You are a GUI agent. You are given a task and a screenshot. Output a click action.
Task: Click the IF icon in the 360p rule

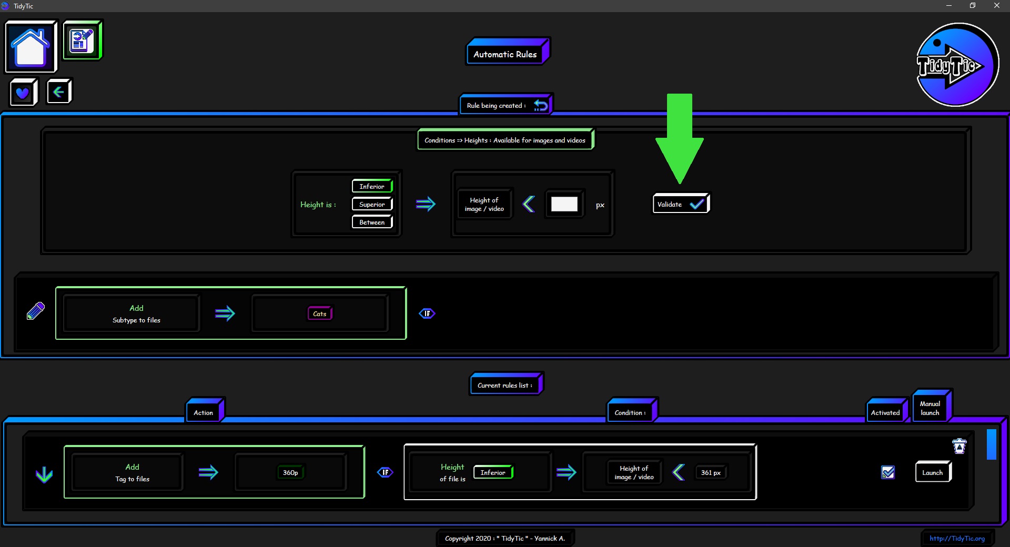(385, 472)
